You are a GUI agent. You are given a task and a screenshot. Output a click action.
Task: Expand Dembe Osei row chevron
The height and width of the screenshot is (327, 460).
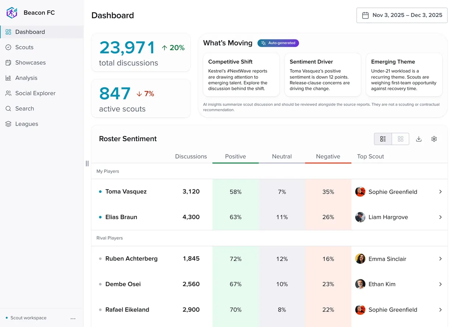[x=440, y=284]
